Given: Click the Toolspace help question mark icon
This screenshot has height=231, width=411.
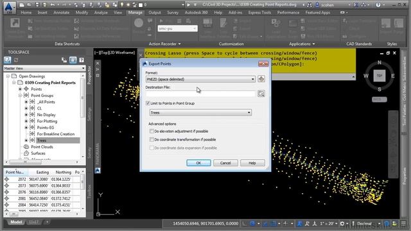Looking at the screenshot, I should pyautogui.click(x=82, y=60).
